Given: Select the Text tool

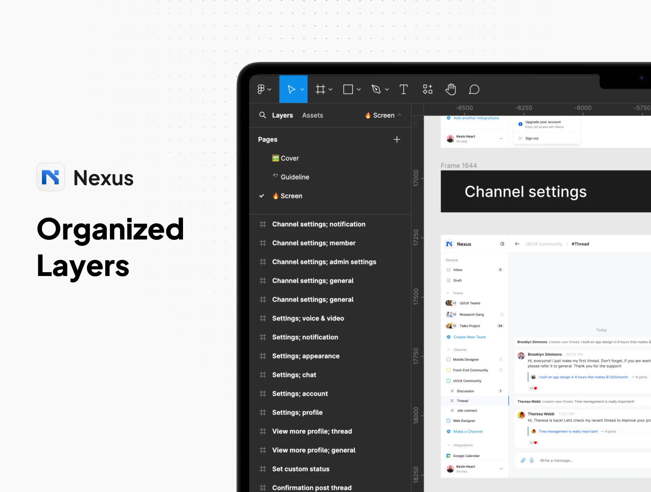Looking at the screenshot, I should [404, 89].
